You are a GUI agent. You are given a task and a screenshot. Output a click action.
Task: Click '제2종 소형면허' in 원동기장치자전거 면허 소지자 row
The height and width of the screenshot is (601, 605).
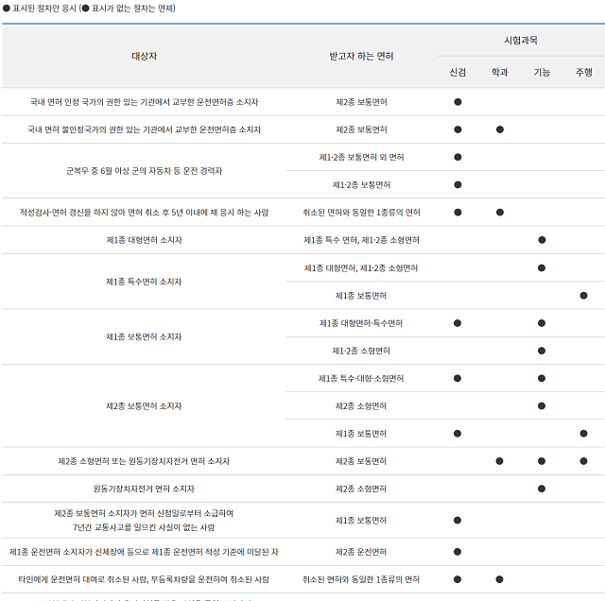361,489
